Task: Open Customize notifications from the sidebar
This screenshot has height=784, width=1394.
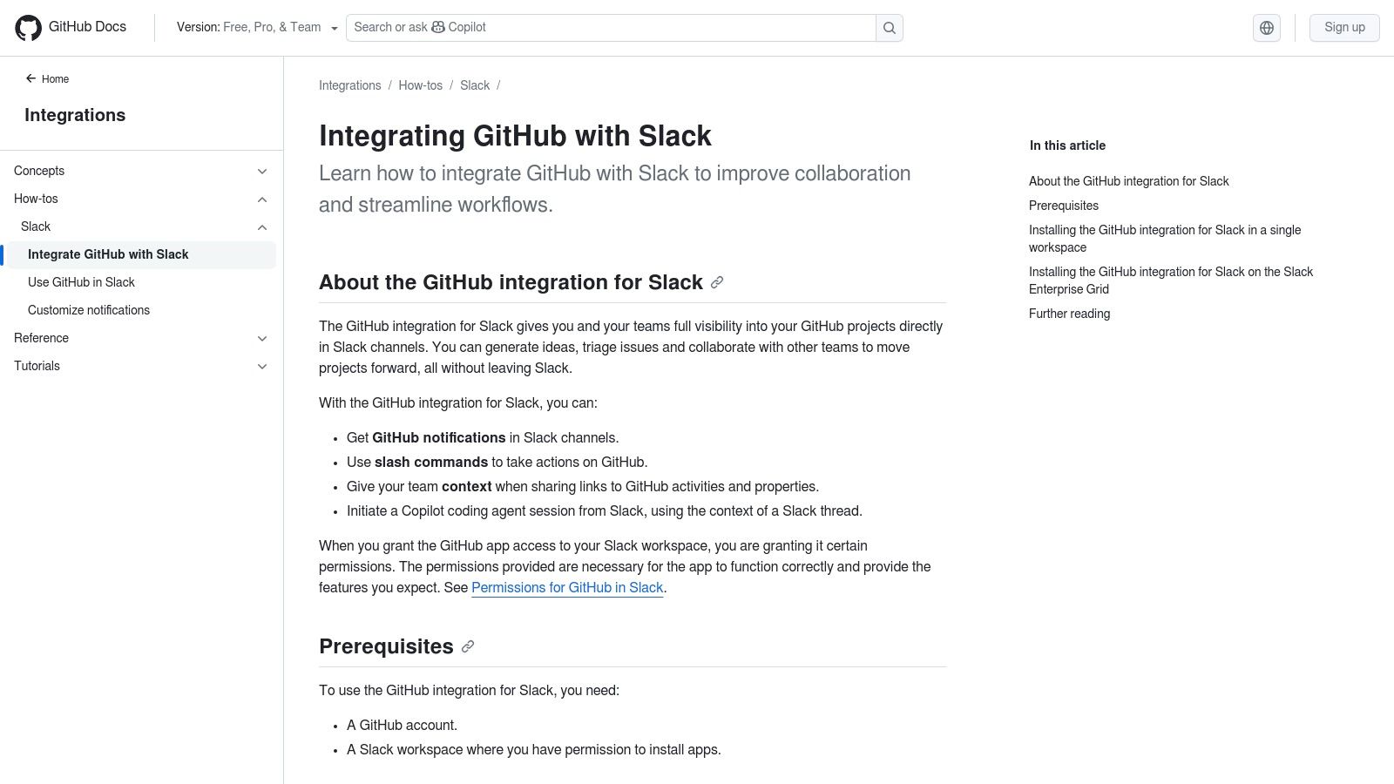Action: (x=88, y=310)
